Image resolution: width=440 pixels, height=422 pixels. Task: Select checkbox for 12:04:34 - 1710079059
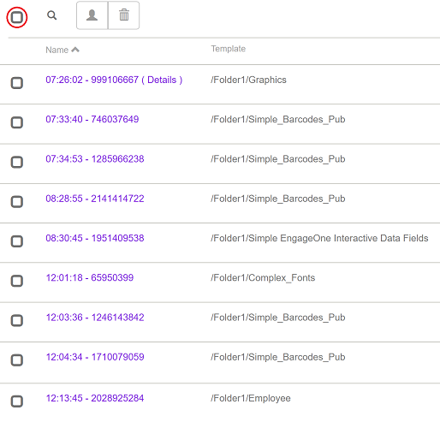(17, 360)
